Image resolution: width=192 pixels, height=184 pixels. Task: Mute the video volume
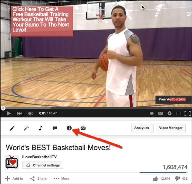click(30, 113)
